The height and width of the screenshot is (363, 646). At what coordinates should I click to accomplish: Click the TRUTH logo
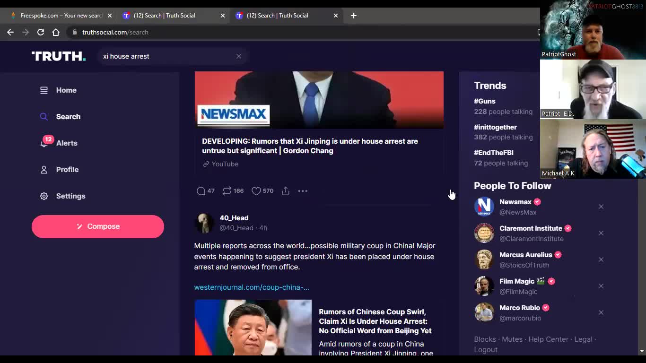pos(59,56)
